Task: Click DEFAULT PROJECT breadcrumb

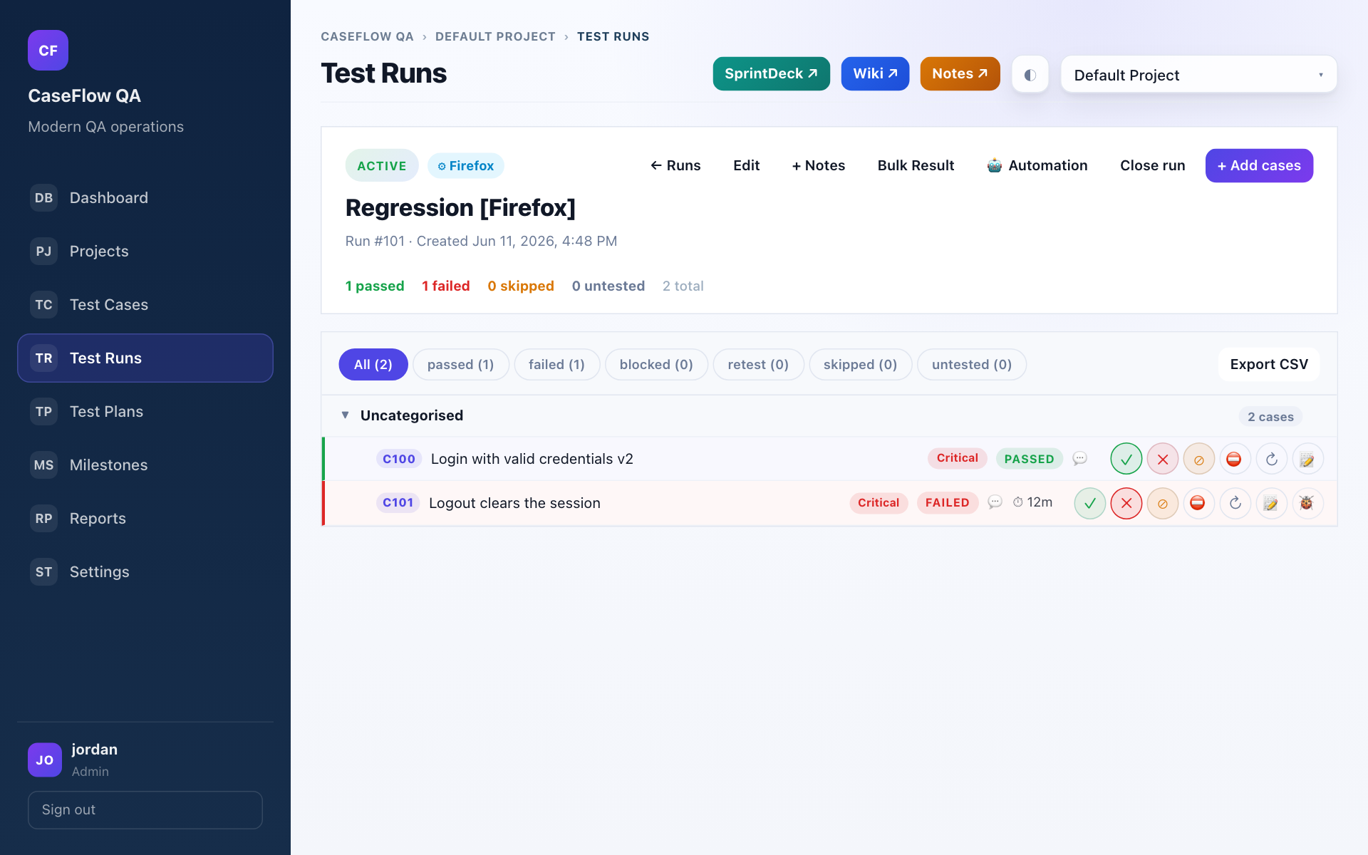Action: coord(495,36)
